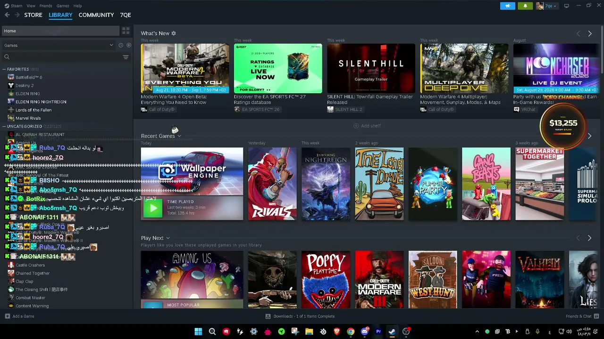Viewport: 604px width, 339px height.
Task: Show hidden system tray icons
Action: coord(477,331)
